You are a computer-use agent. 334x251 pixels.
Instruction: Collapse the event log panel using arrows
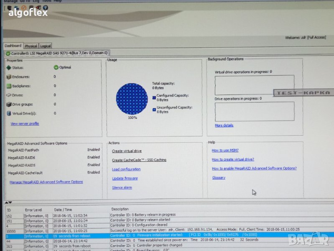tap(8, 202)
